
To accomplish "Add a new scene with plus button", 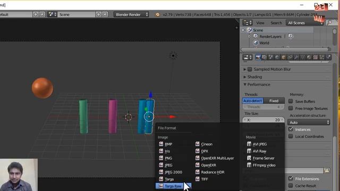I will tap(98, 14).
